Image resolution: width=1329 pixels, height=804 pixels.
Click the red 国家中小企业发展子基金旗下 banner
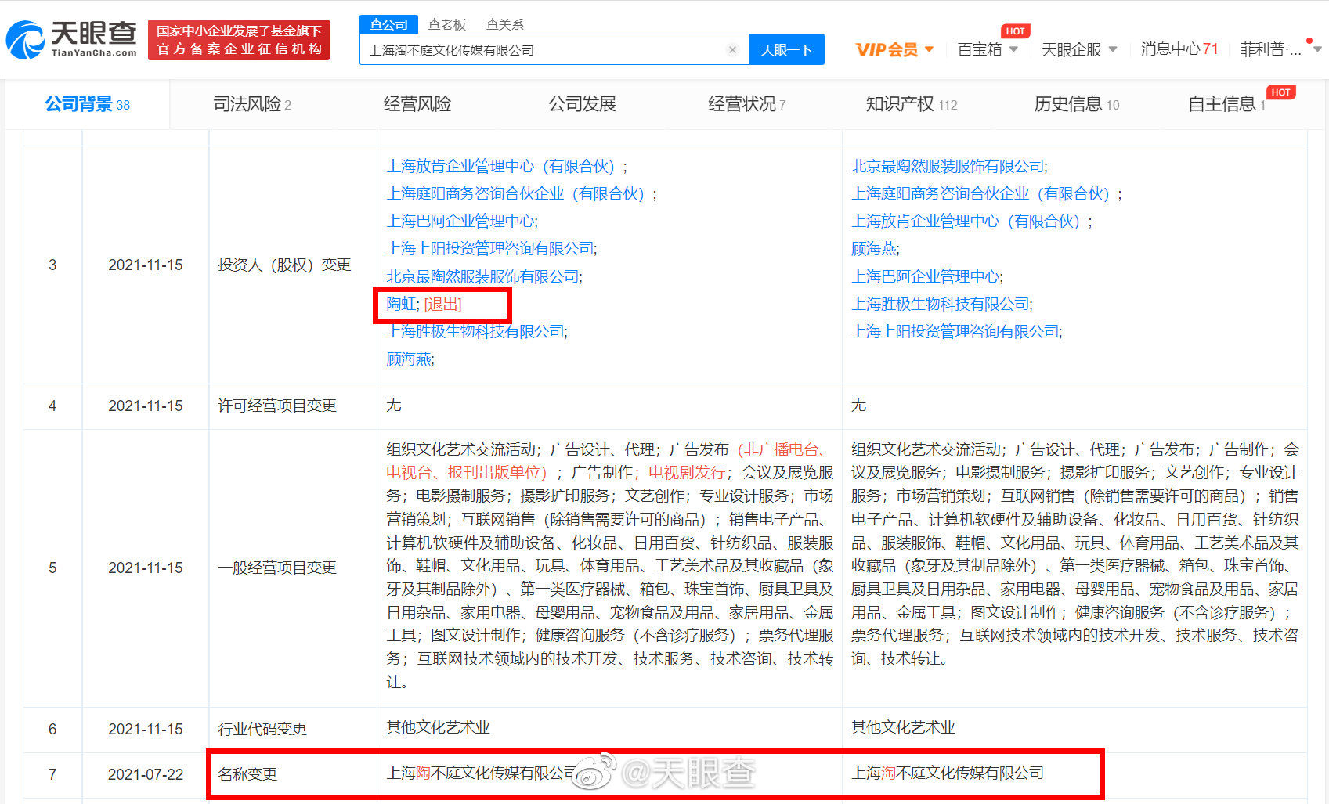click(239, 39)
